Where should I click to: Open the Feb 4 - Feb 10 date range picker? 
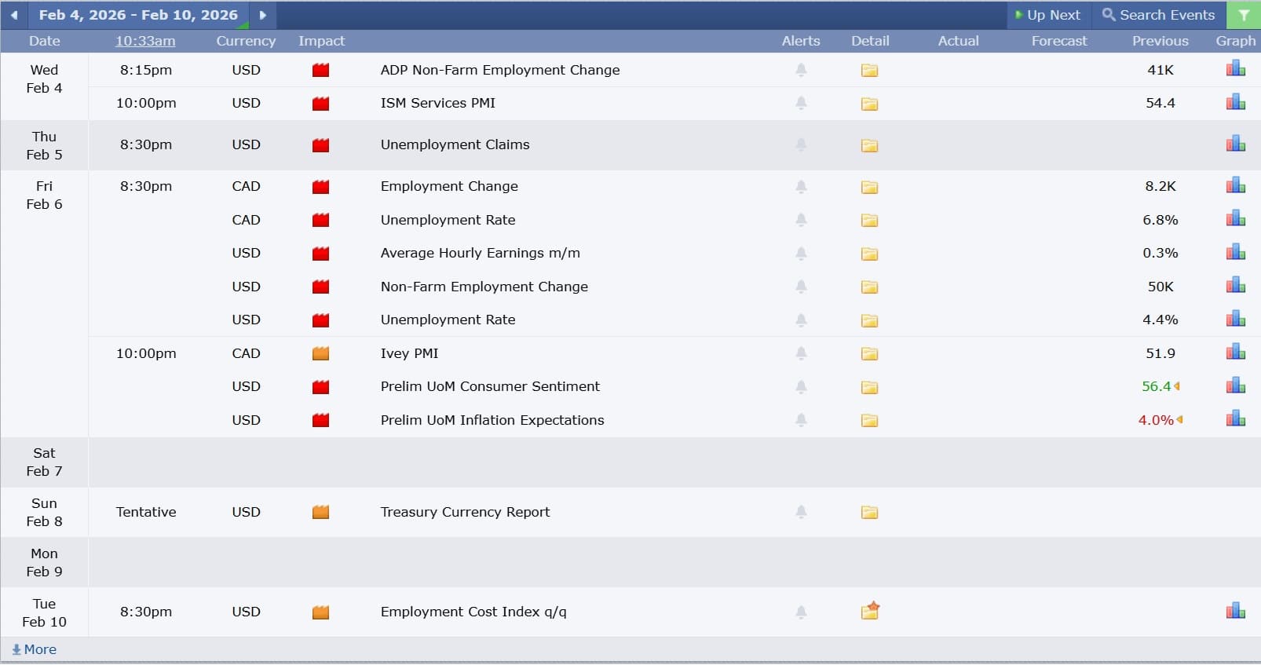point(138,15)
